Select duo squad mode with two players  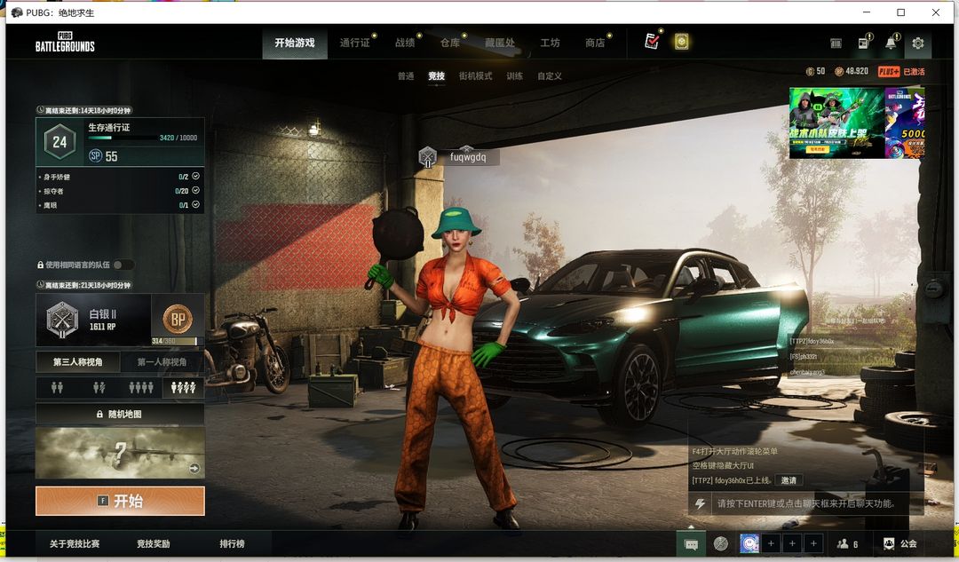point(57,387)
